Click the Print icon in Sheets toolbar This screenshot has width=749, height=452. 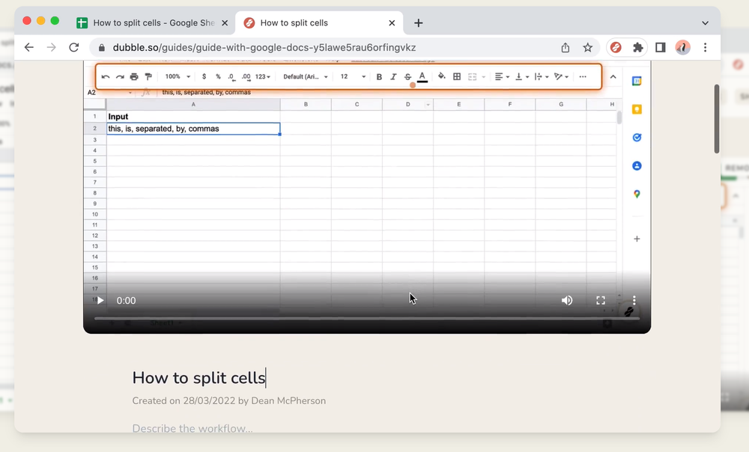134,77
